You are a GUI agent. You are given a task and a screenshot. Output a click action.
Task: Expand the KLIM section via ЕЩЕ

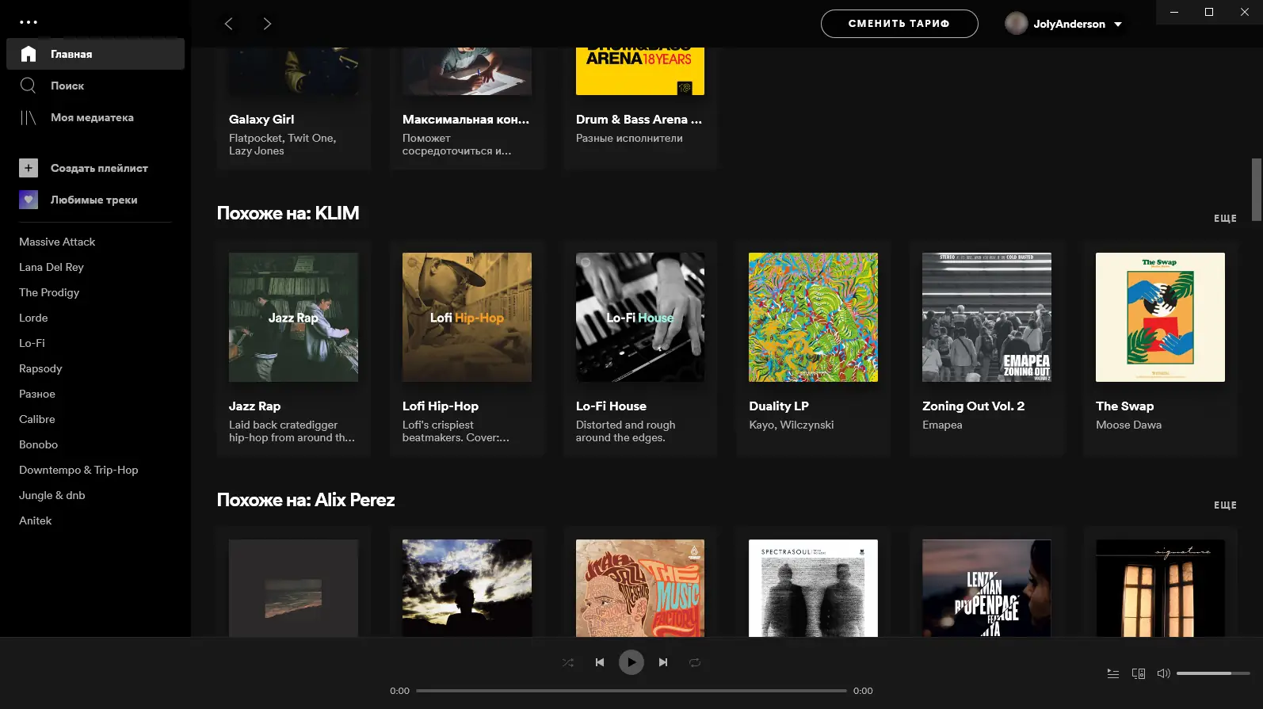click(x=1225, y=219)
